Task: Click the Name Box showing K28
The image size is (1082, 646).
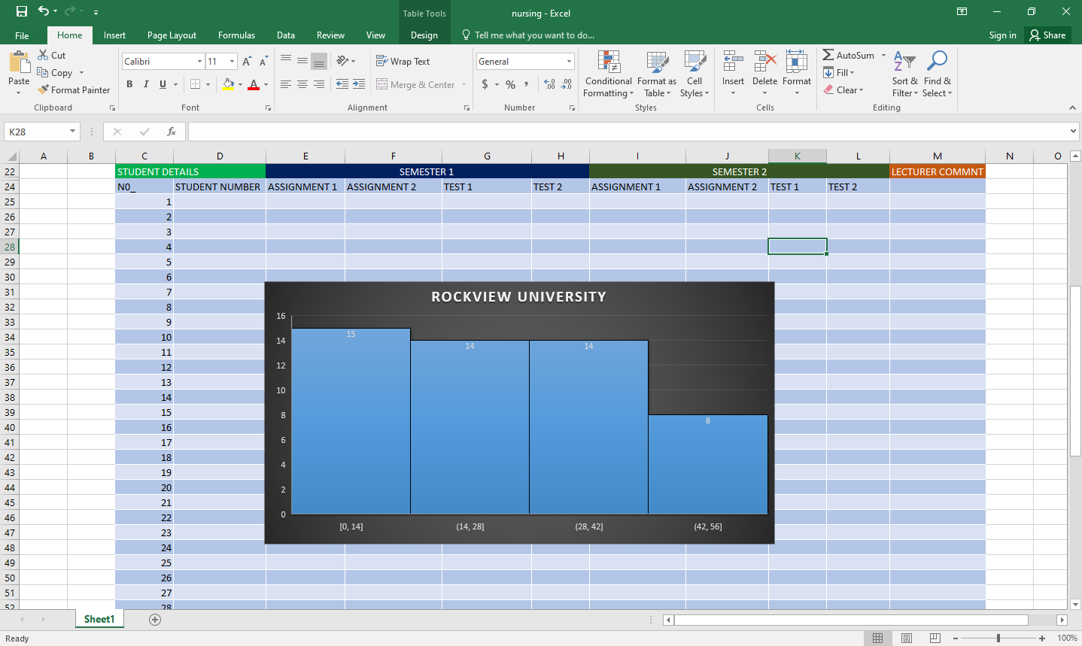Action: (x=36, y=131)
